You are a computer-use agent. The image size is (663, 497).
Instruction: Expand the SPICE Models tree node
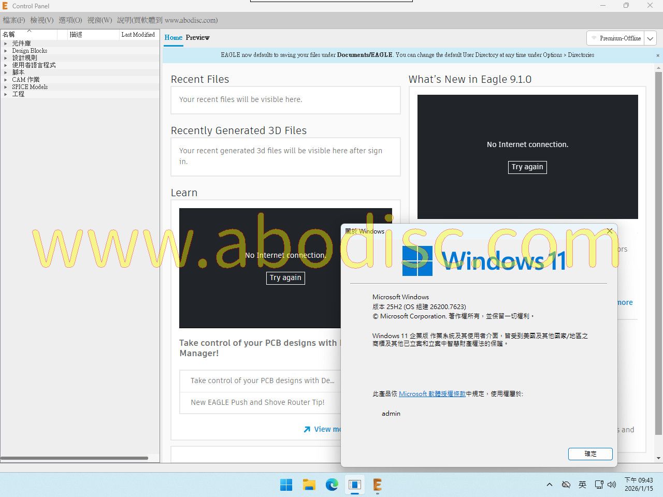(x=6, y=87)
